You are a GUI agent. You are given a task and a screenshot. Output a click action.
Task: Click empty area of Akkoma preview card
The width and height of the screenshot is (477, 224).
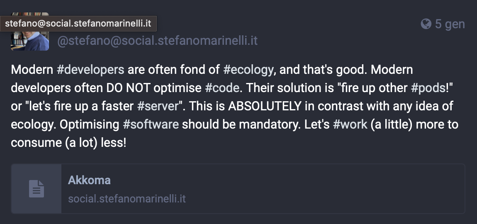[304, 189]
